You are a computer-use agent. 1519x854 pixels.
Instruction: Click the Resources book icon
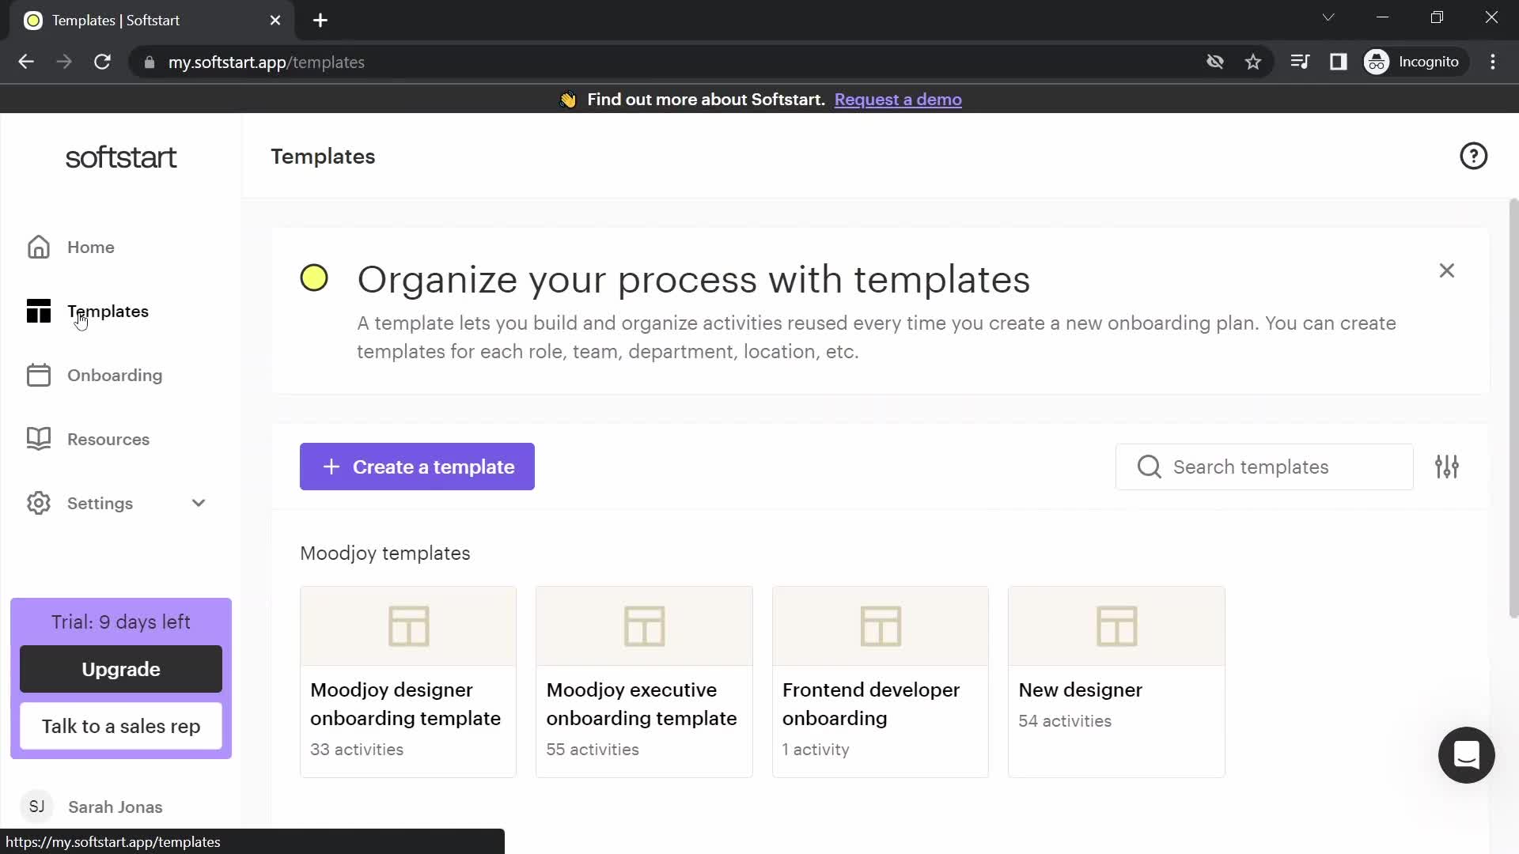click(38, 440)
